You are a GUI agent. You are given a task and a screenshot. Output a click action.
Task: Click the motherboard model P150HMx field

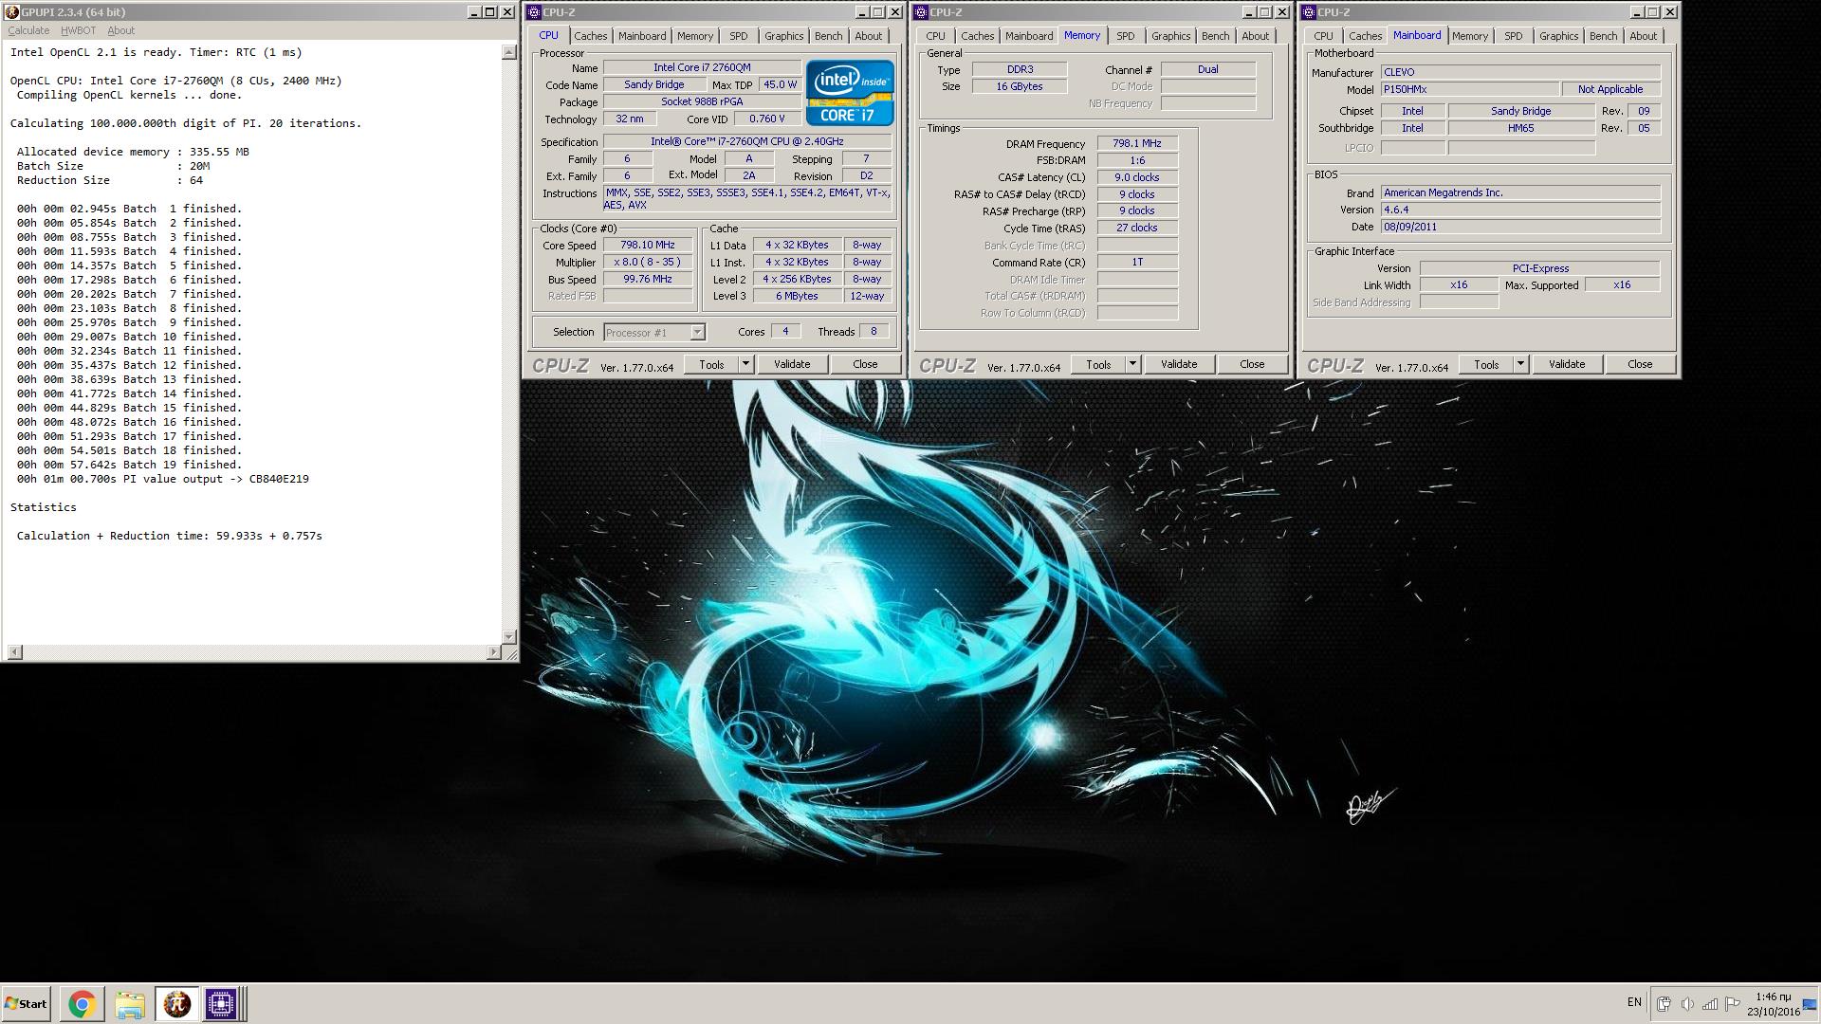click(x=1471, y=89)
